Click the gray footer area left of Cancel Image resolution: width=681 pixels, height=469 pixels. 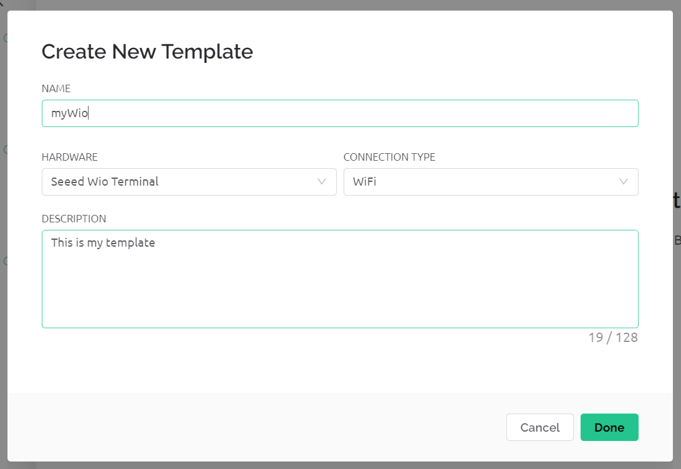pyautogui.click(x=256, y=427)
